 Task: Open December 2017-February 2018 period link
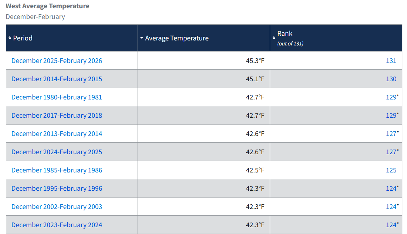(x=57, y=116)
